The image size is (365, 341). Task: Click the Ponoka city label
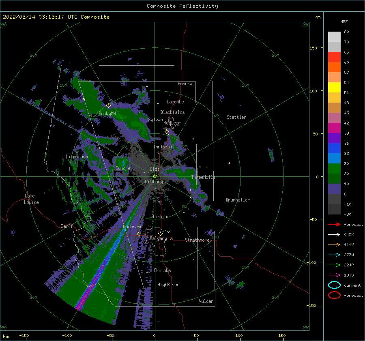185,84
